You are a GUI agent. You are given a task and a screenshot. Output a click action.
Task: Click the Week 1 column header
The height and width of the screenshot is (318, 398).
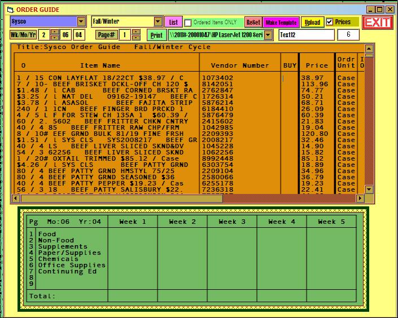[133, 222]
